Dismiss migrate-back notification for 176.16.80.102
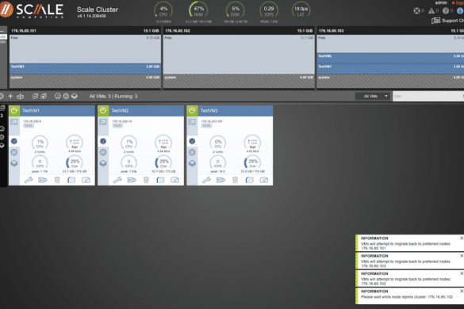Viewport: 464px width, 309px height. point(462,273)
